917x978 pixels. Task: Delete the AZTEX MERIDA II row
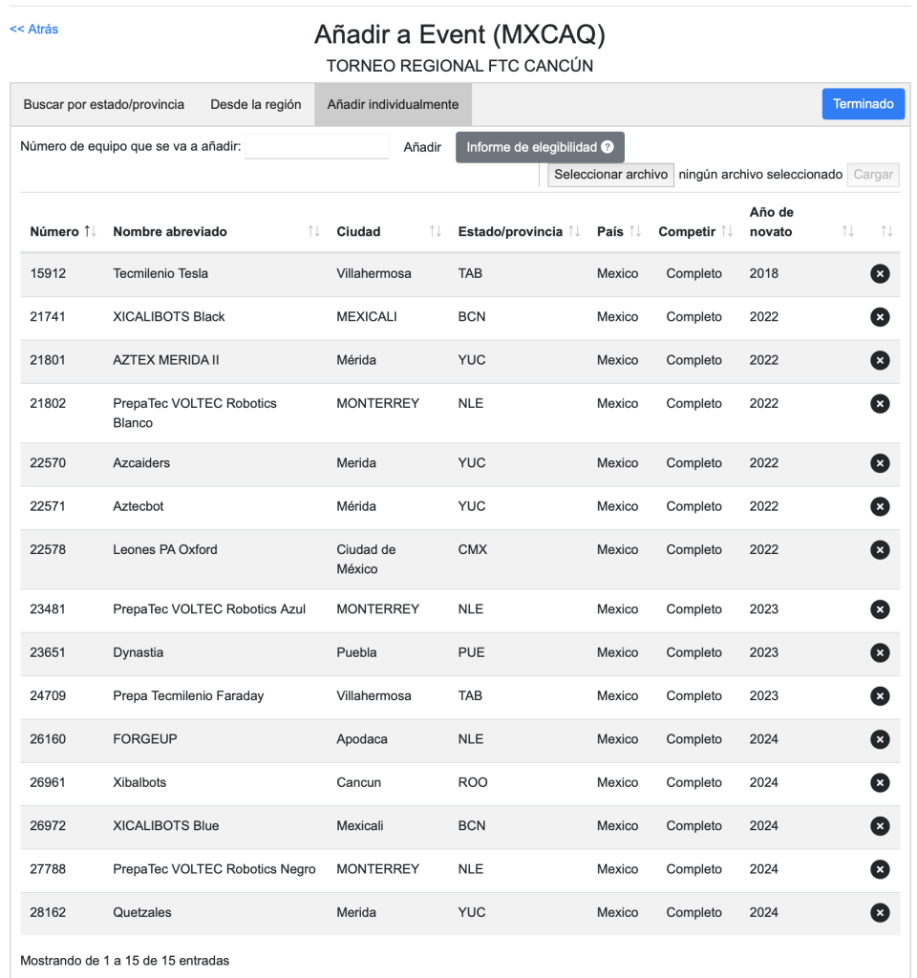pyautogui.click(x=880, y=360)
